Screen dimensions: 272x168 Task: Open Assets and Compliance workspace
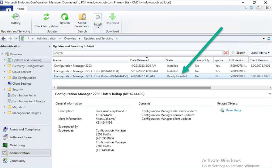pos(26,129)
